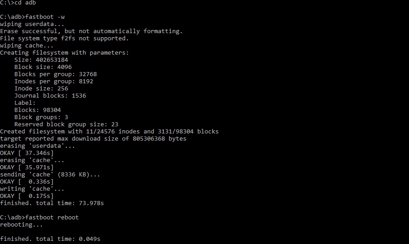The width and height of the screenshot is (409, 244).
Task: Click 'File system type f2fs not supported' line
Action: [x=65, y=39]
